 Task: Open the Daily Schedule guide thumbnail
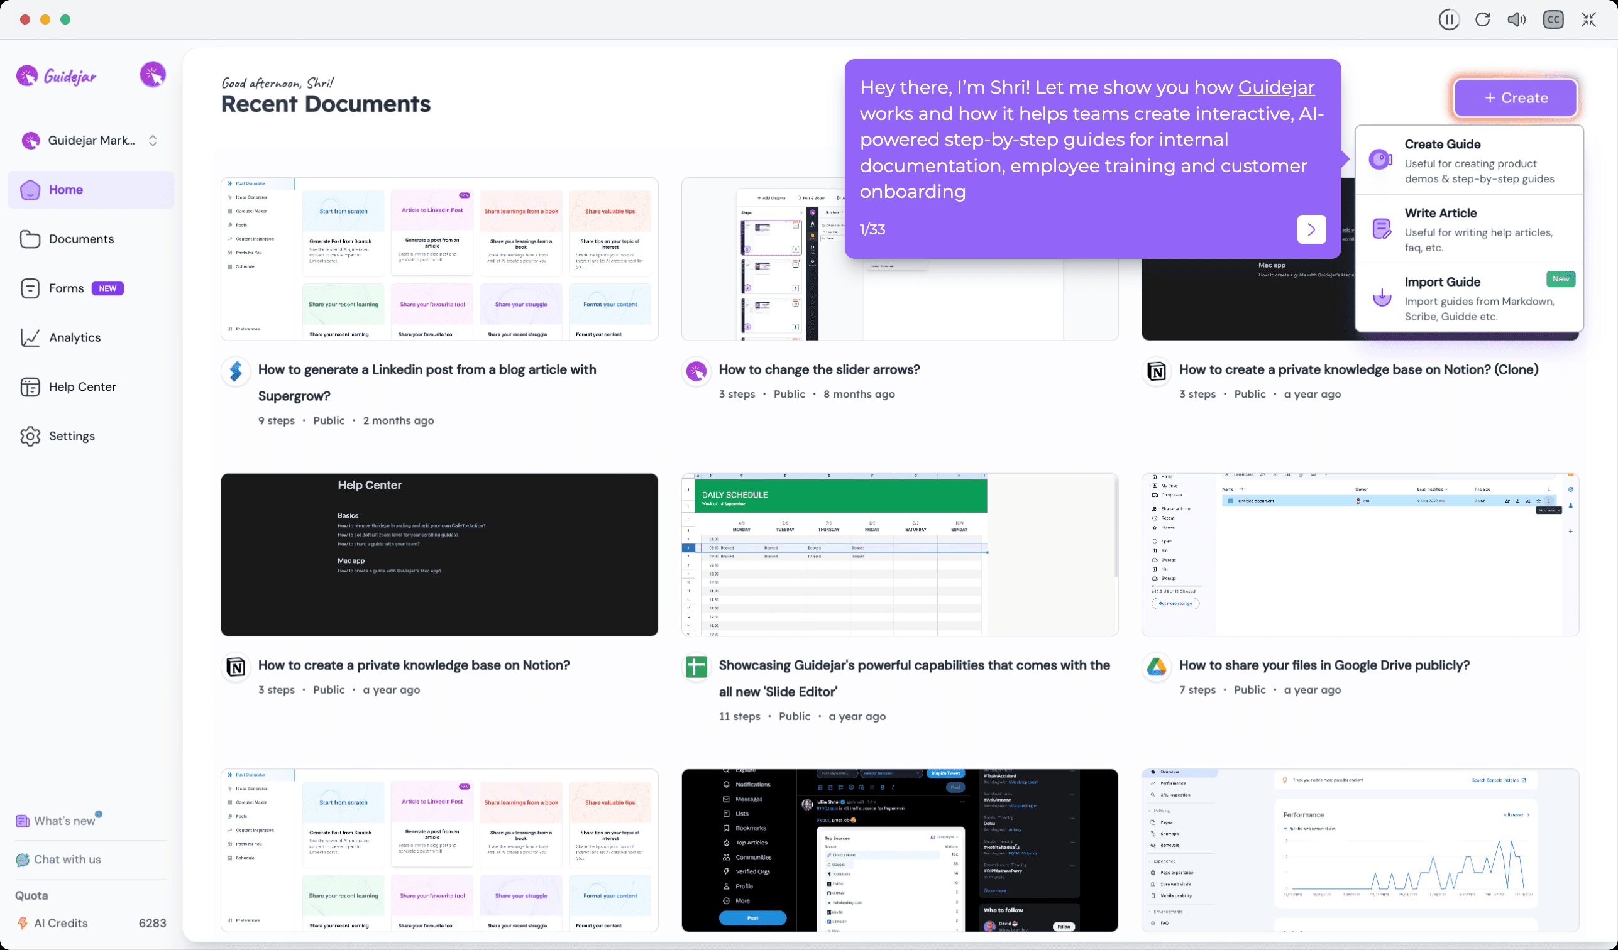point(899,555)
